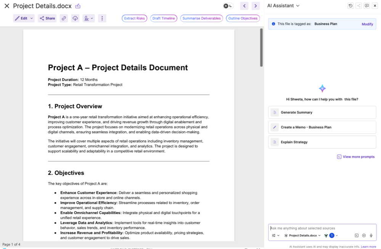Copy link using the chain icon
This screenshot has width=381, height=249.
[64, 18]
